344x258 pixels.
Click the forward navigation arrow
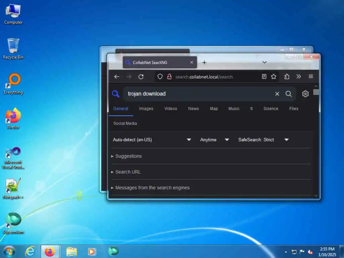pyautogui.click(x=129, y=77)
